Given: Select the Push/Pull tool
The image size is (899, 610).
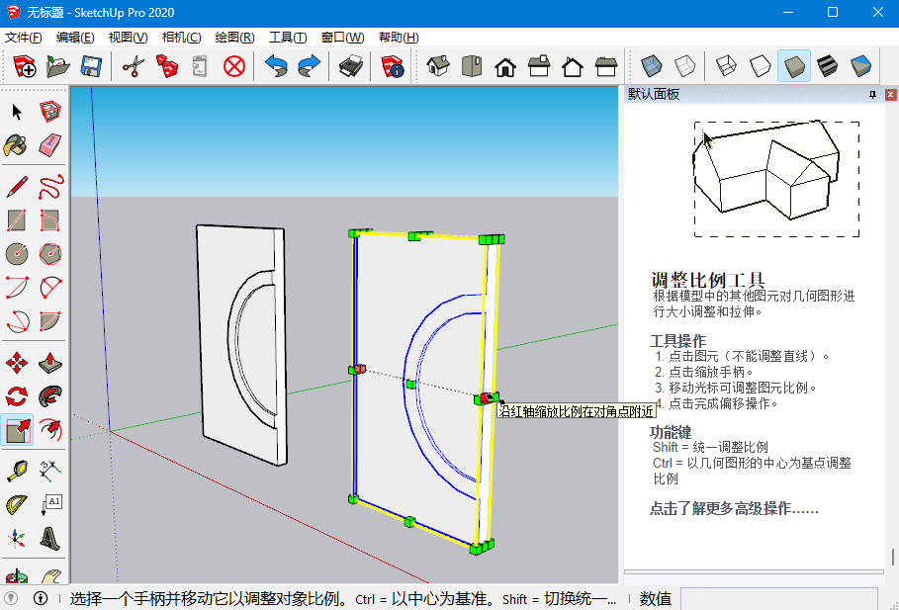Looking at the screenshot, I should [50, 363].
